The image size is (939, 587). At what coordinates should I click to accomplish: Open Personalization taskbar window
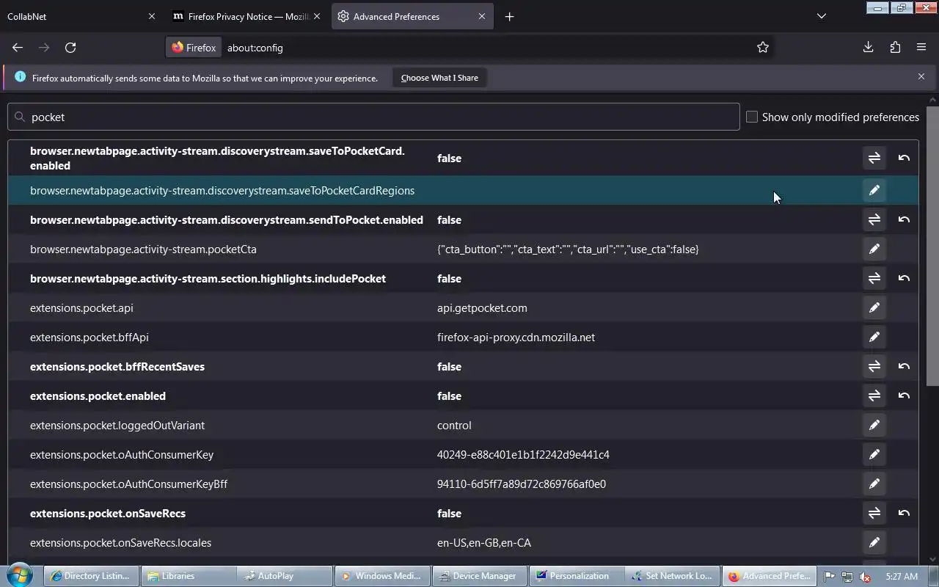[x=574, y=576]
